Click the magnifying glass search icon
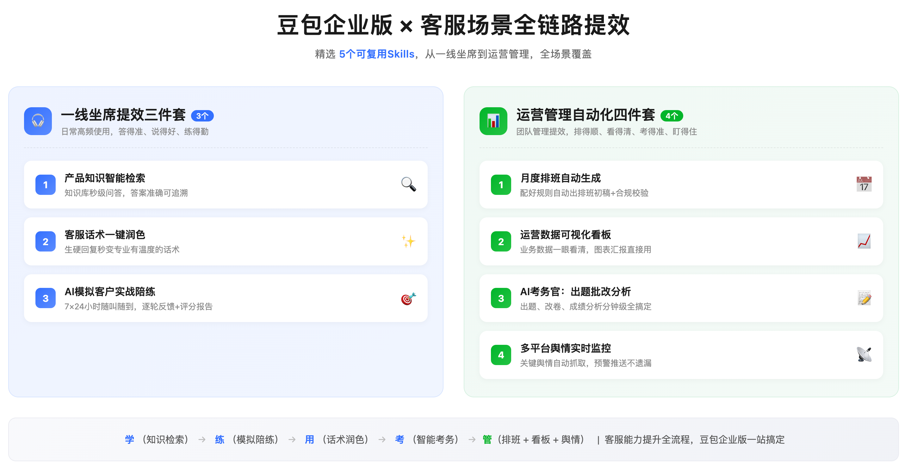Screen dimensions: 911x472 click(408, 184)
